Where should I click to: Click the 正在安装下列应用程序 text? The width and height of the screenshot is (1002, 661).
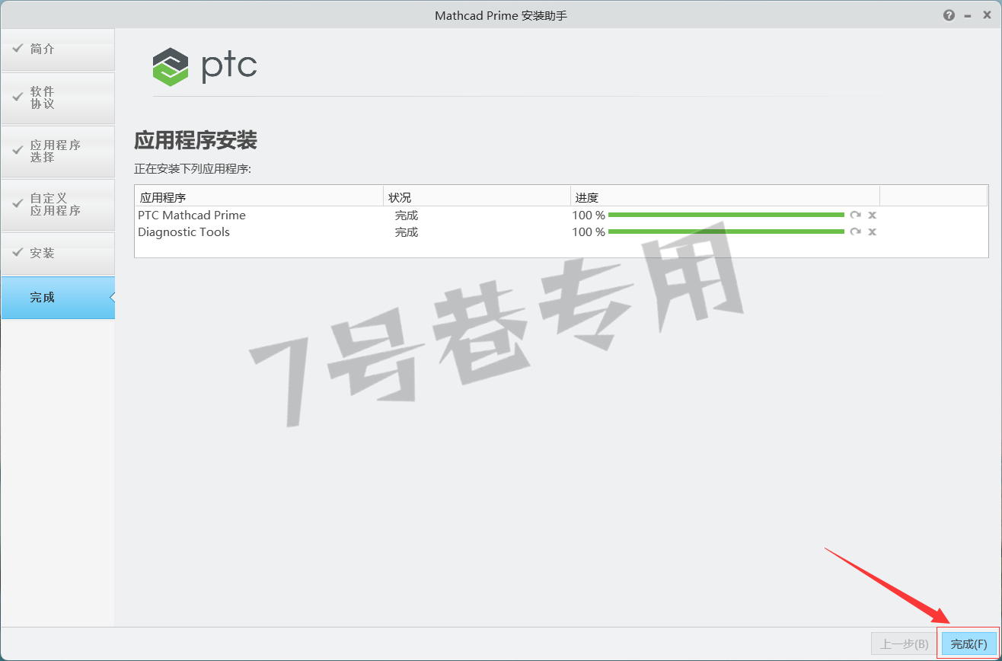tap(193, 169)
